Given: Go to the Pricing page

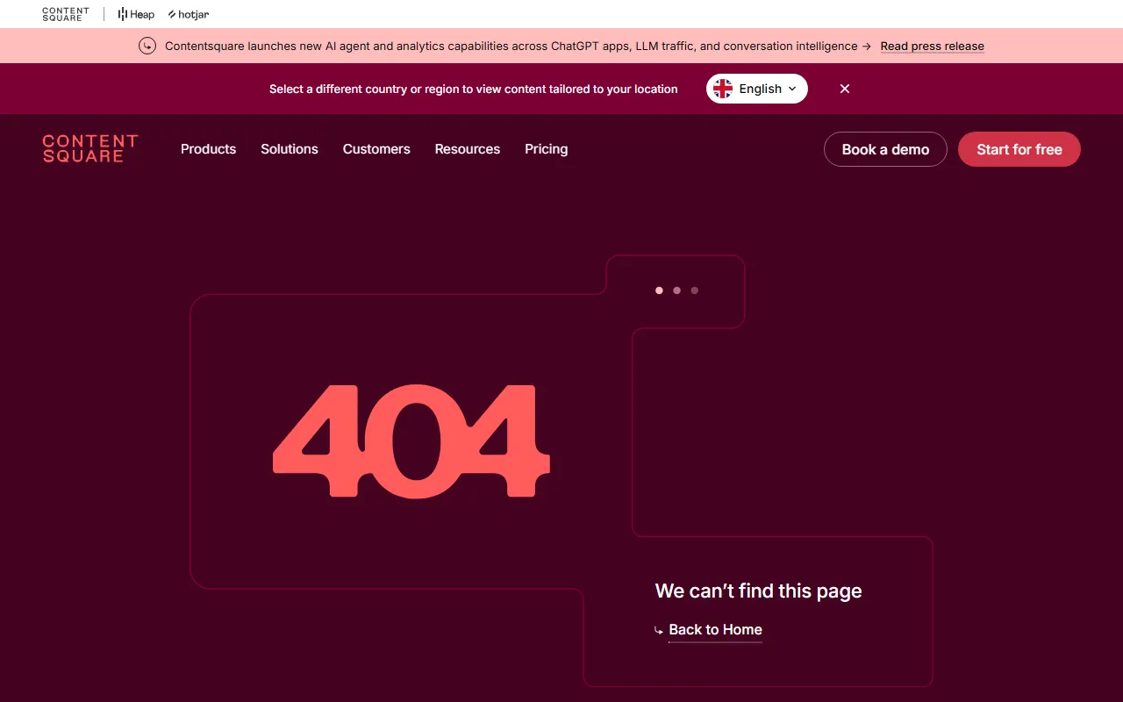Looking at the screenshot, I should pos(546,149).
